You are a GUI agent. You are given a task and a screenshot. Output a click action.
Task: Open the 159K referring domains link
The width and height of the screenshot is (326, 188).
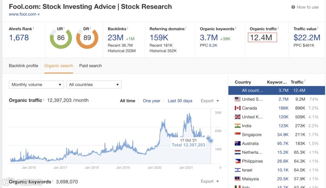pyautogui.click(x=159, y=38)
